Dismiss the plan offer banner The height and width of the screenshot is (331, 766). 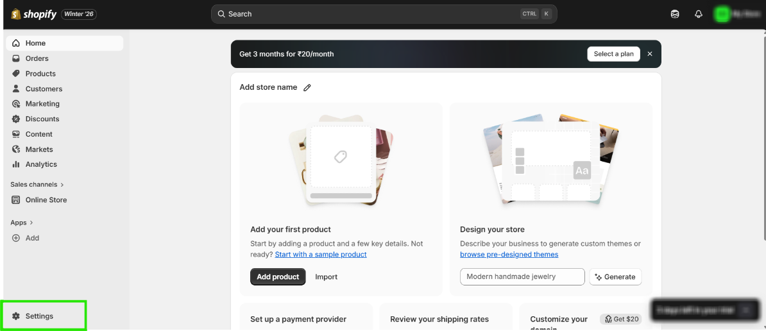click(650, 54)
